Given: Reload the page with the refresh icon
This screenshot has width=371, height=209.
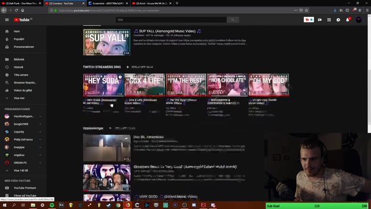Looking at the screenshot, I should pyautogui.click(x=16, y=10).
